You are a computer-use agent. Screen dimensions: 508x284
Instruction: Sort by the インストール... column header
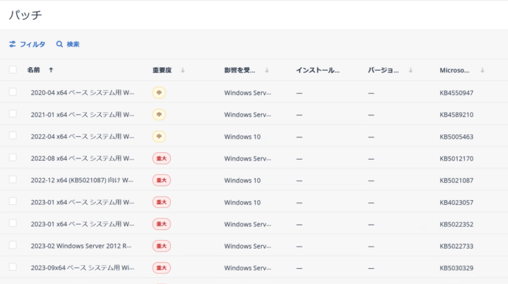(x=317, y=70)
